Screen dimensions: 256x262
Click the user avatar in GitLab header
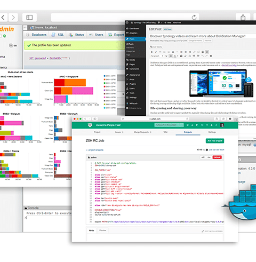point(222,125)
